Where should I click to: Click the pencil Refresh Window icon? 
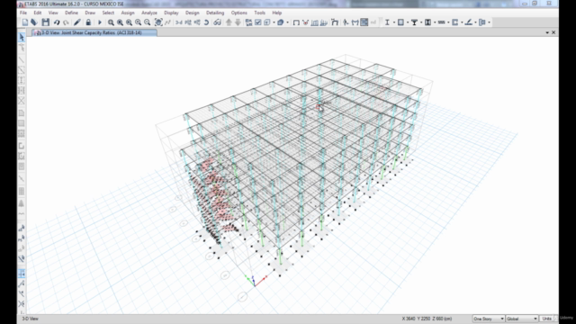click(x=77, y=22)
